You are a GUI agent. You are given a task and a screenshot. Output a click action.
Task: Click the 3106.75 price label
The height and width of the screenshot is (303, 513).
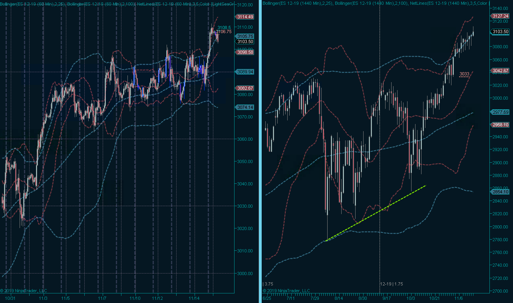[x=224, y=31]
